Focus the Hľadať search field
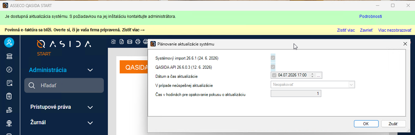The width and height of the screenshot is (415, 135). [x=64, y=86]
